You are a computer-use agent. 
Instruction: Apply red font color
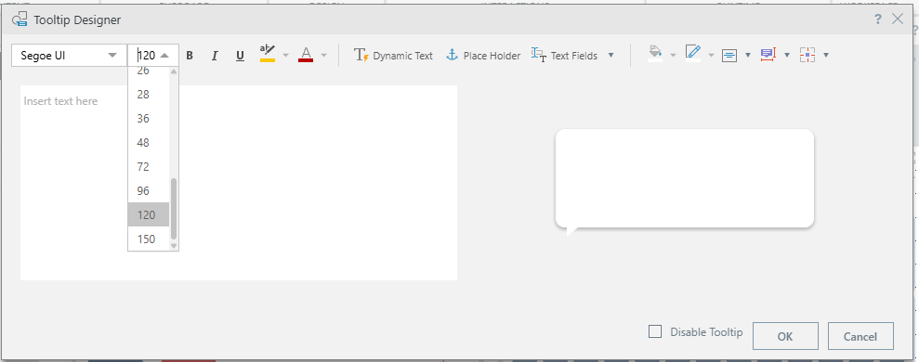[306, 55]
